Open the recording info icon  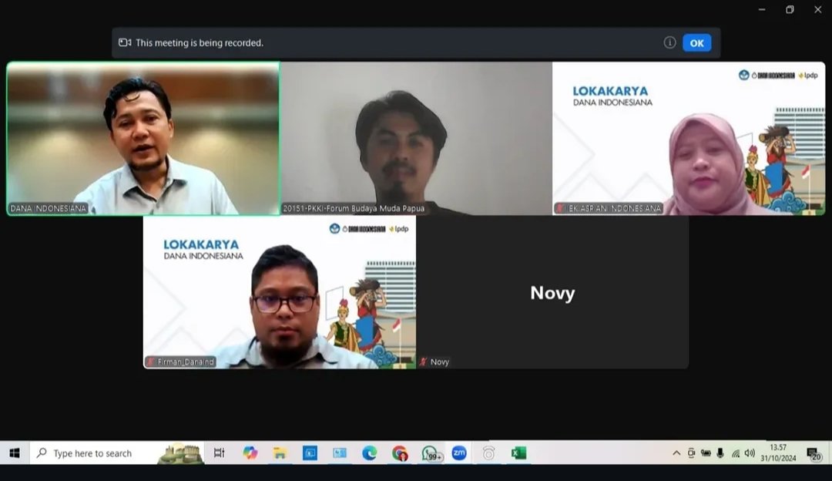pyautogui.click(x=669, y=43)
